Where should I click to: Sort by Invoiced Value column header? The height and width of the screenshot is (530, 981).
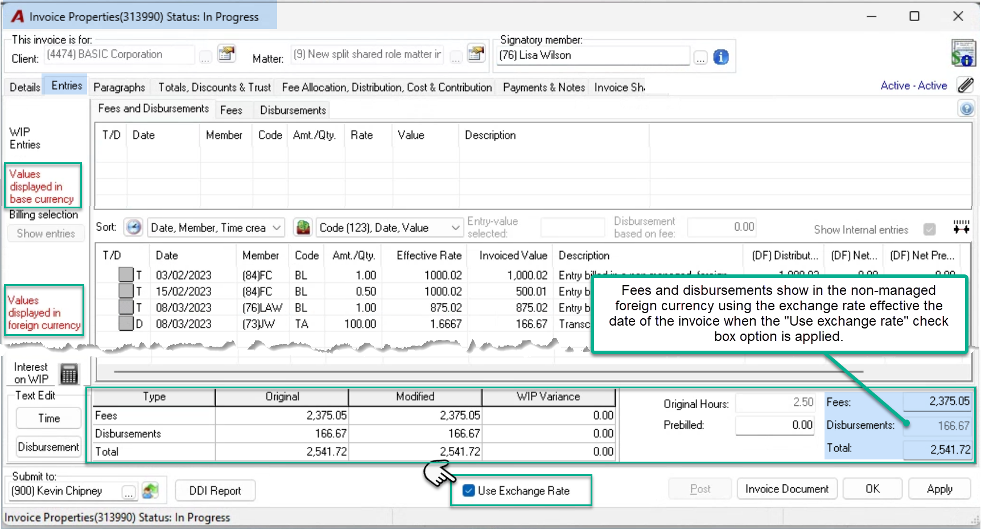(x=513, y=256)
